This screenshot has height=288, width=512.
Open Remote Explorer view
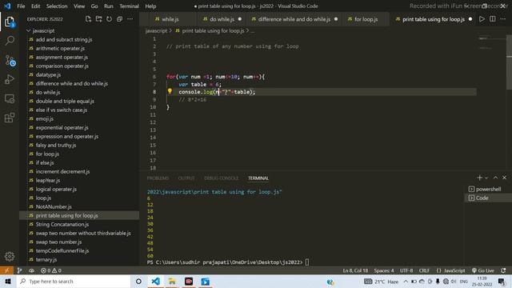[x=10, y=98]
